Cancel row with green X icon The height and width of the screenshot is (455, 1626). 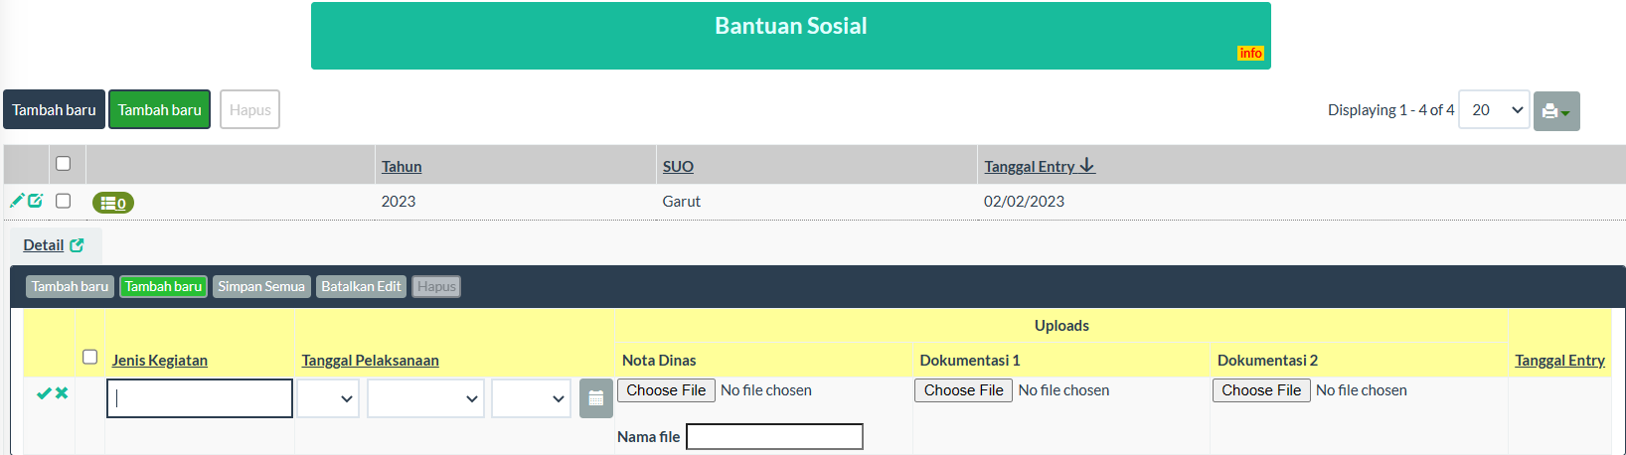click(x=62, y=393)
